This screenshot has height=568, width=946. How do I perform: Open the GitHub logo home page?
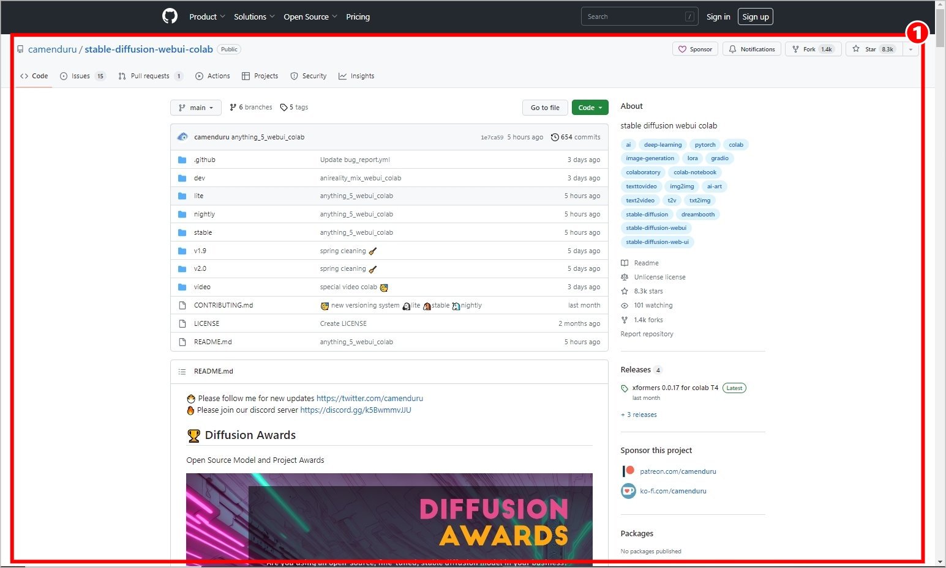point(170,17)
